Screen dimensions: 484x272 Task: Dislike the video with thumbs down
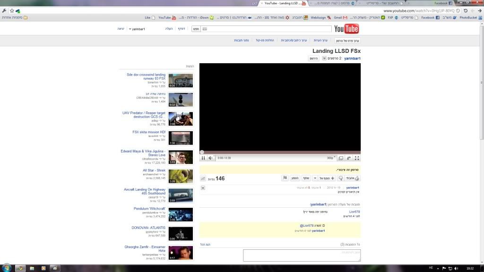341,178
